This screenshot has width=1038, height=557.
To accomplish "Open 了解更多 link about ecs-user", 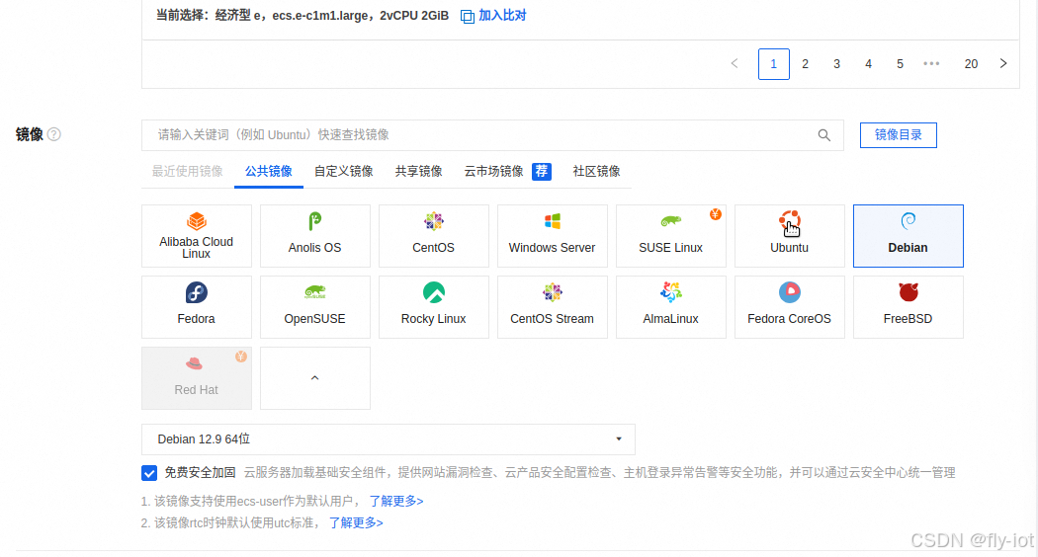I will (x=395, y=502).
